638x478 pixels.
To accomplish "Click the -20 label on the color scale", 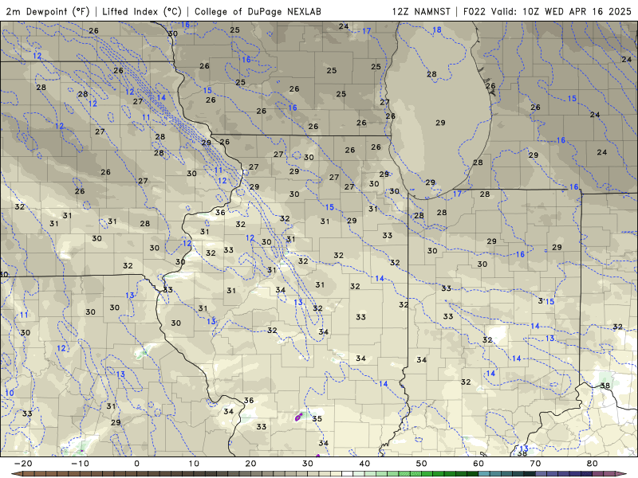I will pos(23,464).
